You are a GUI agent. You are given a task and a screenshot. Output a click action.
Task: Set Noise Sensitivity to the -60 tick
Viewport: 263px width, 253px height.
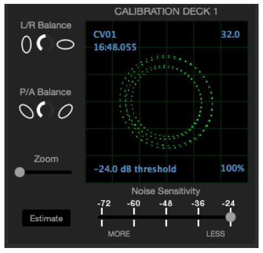[134, 217]
